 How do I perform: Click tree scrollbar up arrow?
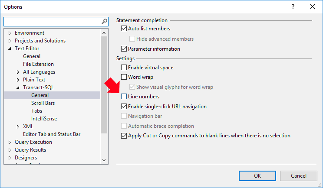(104, 33)
